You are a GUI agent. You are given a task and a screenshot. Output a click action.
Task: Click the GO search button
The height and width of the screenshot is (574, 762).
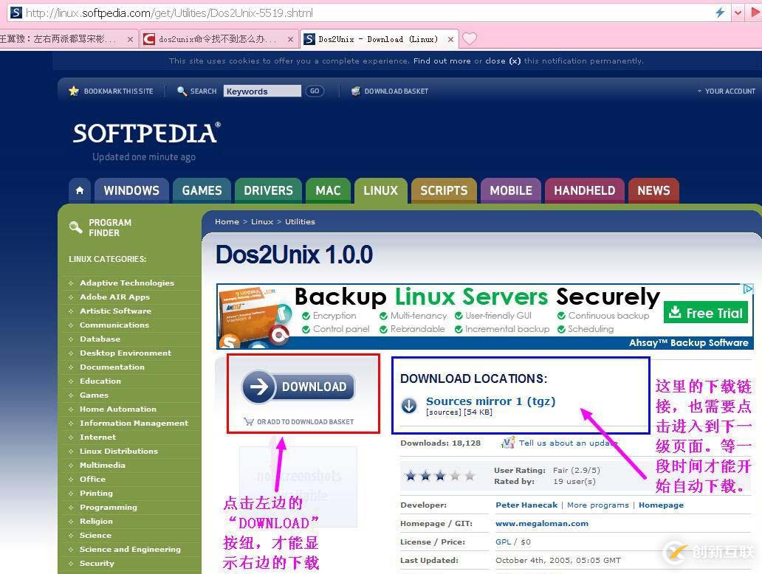(x=315, y=91)
